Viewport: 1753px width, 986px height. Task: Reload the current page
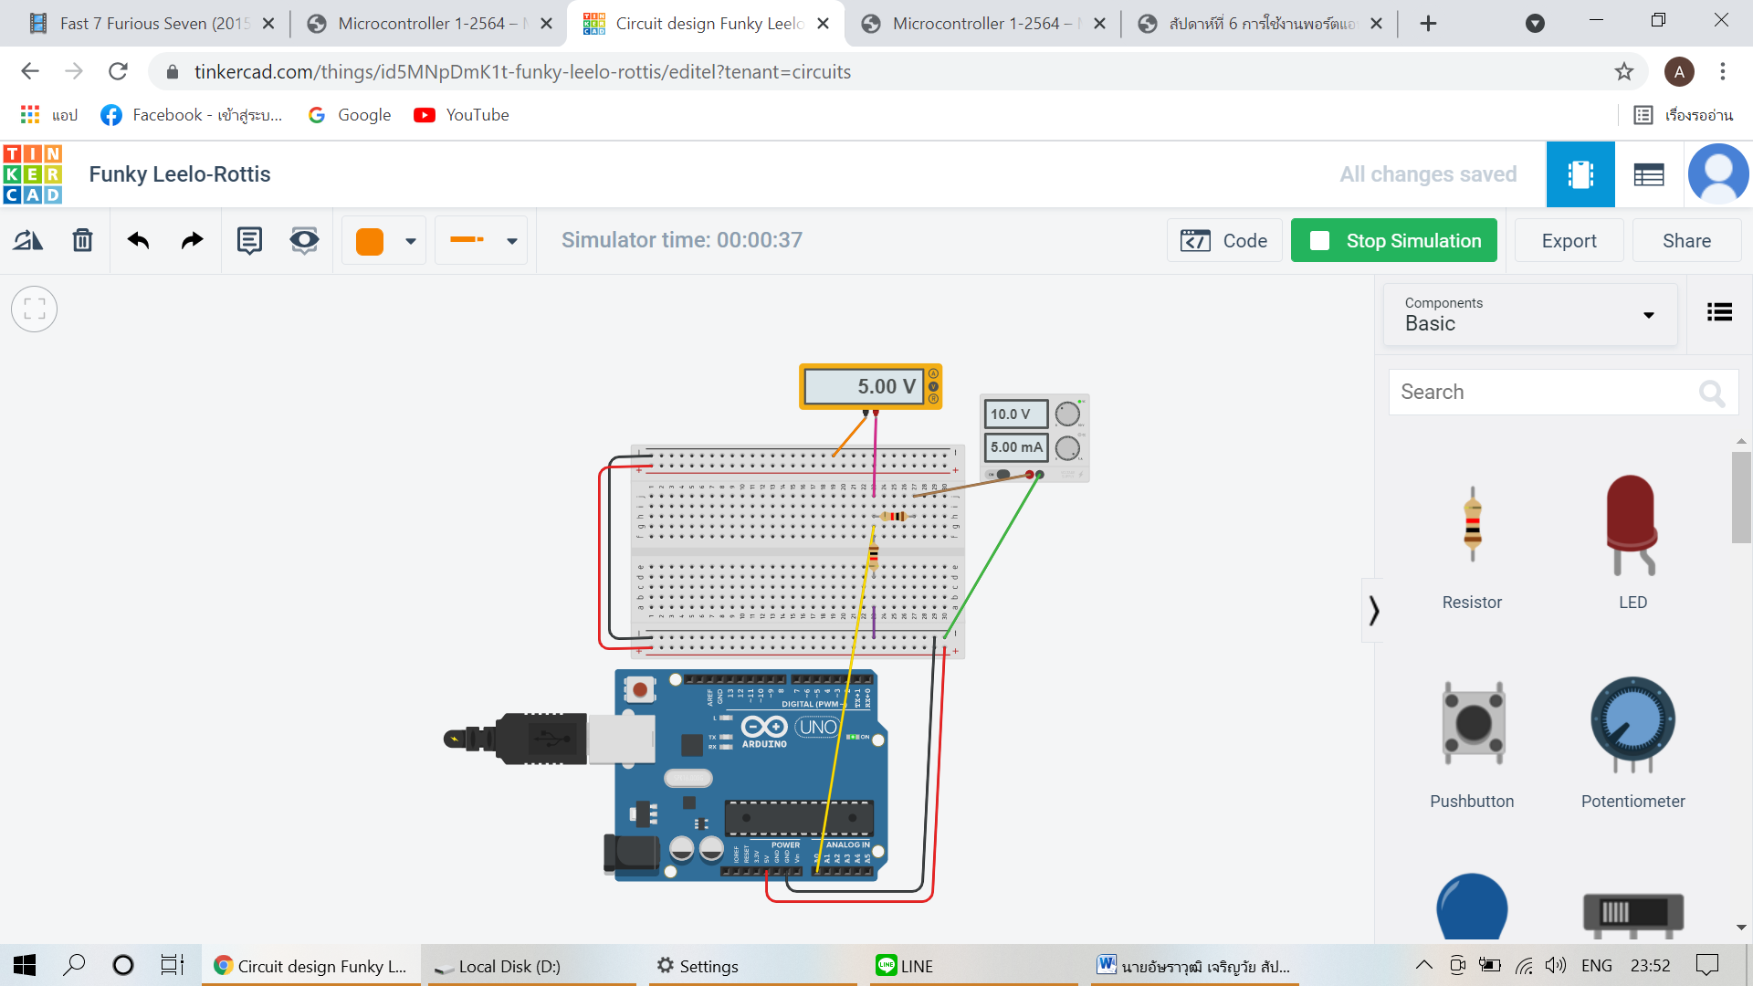118,71
